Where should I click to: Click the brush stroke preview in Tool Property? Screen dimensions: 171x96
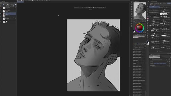(x=155, y=57)
